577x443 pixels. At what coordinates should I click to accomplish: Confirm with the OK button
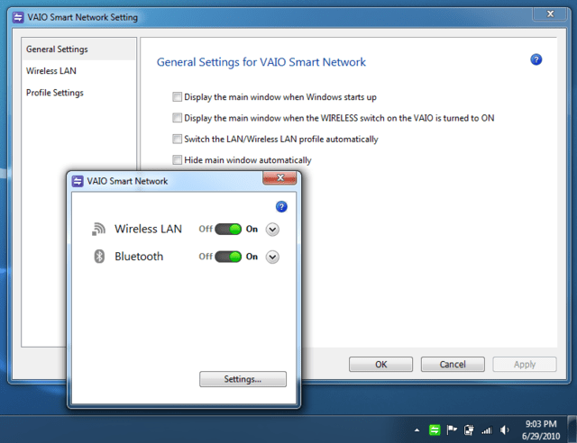pos(380,365)
